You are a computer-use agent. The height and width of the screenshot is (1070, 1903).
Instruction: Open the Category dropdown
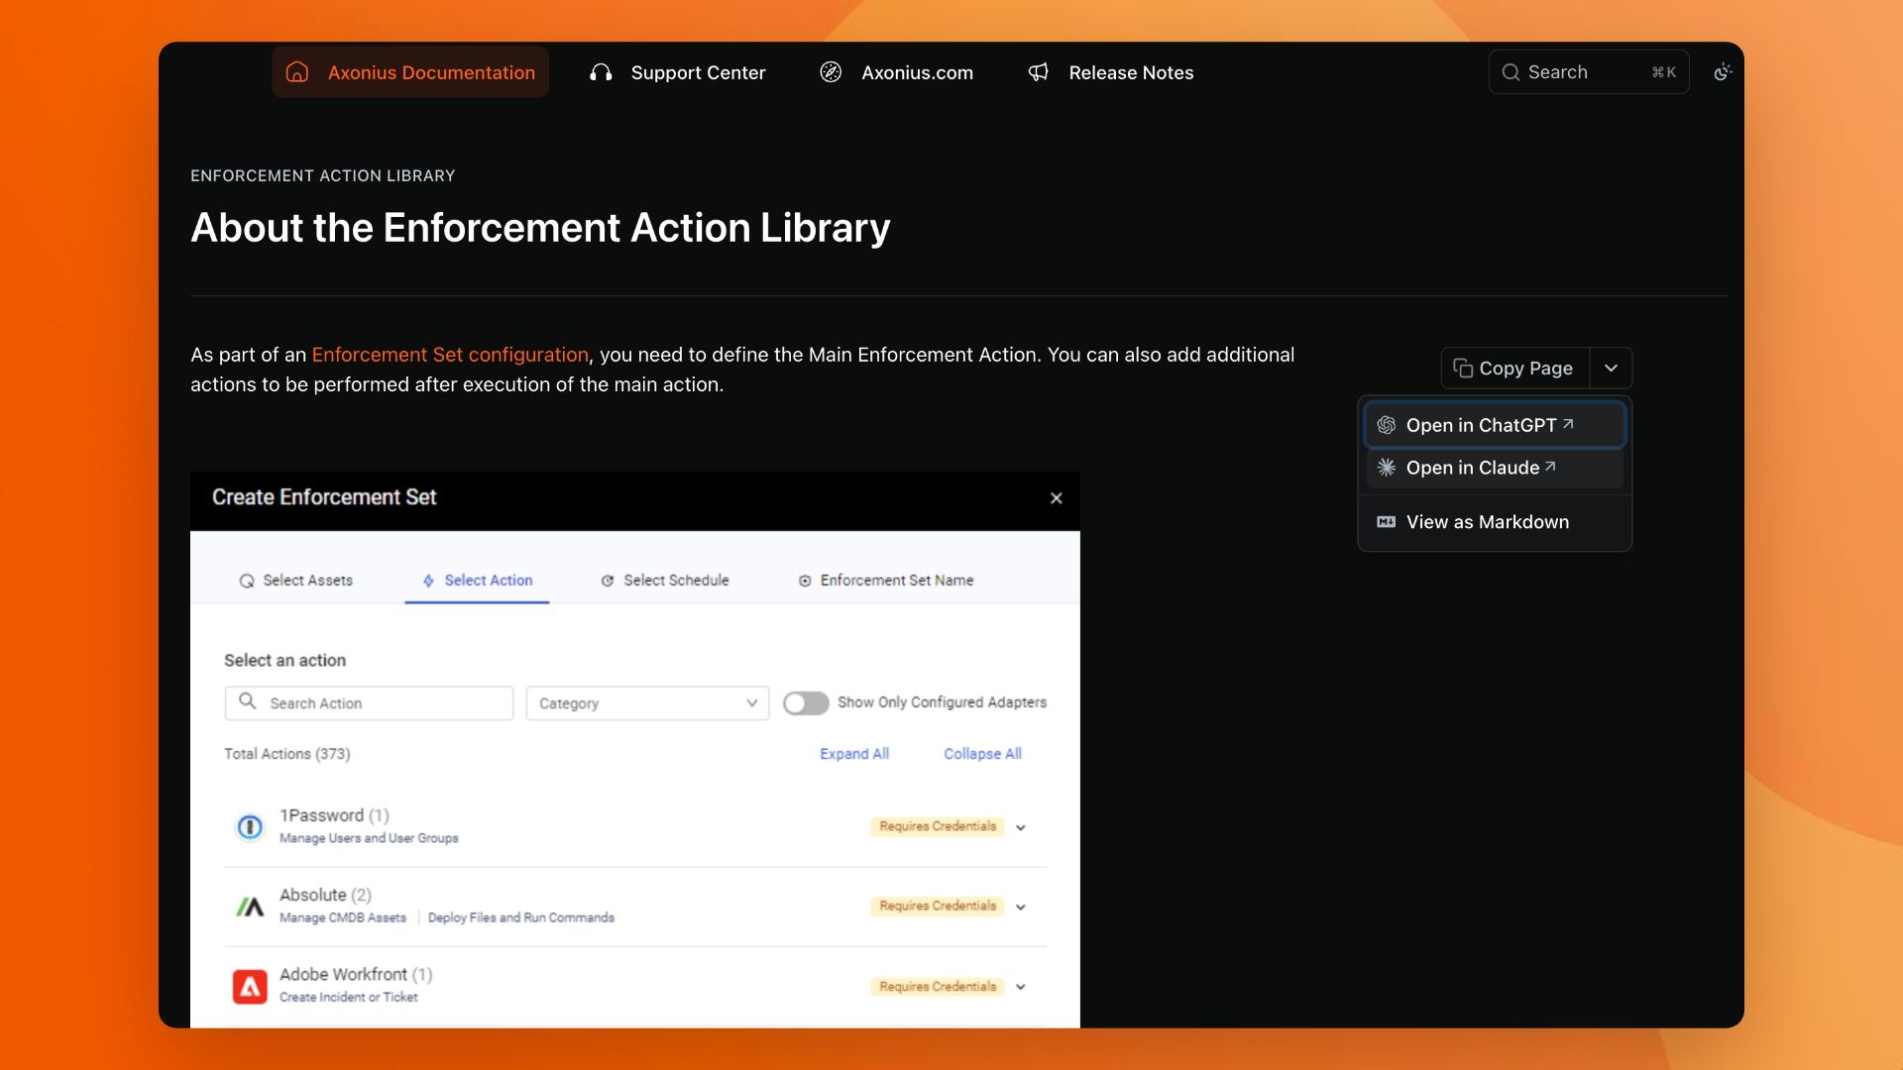[x=647, y=703]
